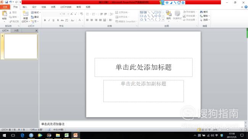Click the New Slide icon
248x139 pixels.
tap(26, 14)
